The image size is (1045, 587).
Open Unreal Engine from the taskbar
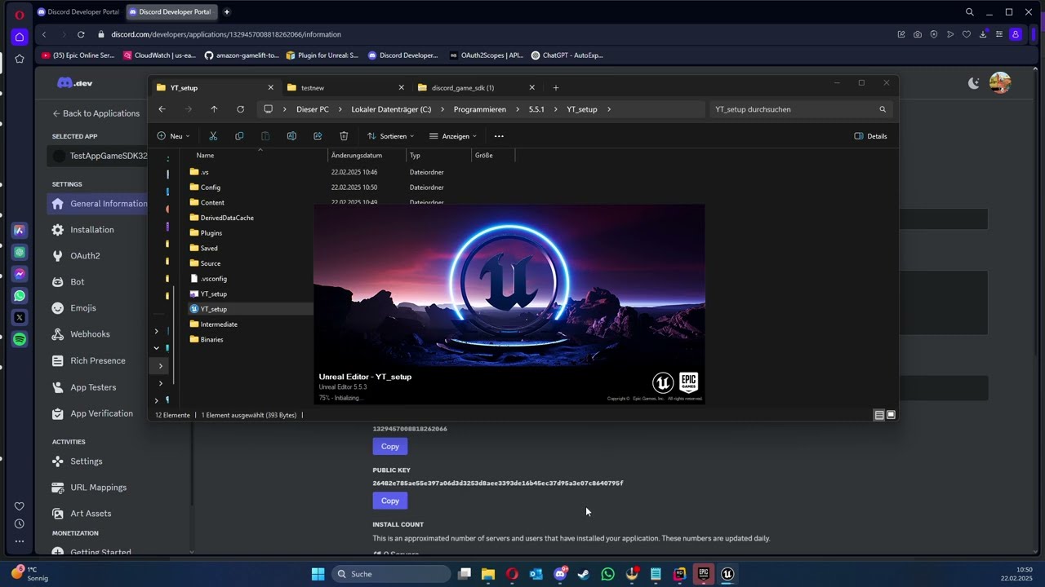click(x=727, y=574)
